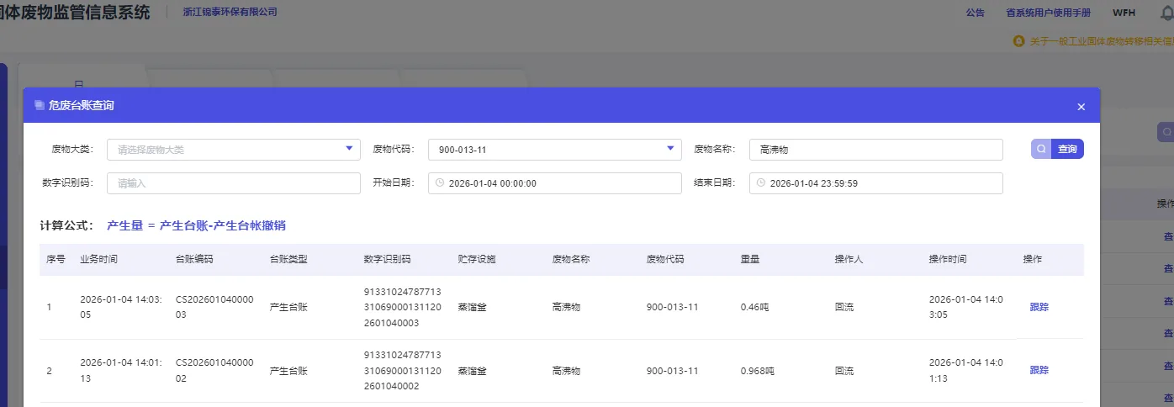Click the 台账编码 column header

(x=194, y=259)
